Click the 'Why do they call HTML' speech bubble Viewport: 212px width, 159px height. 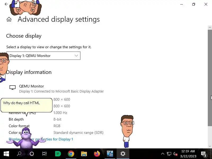pos(26,105)
